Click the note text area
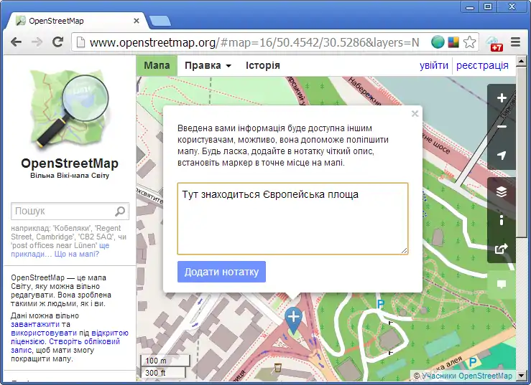Viewport: 531px width, 385px height. click(292, 219)
